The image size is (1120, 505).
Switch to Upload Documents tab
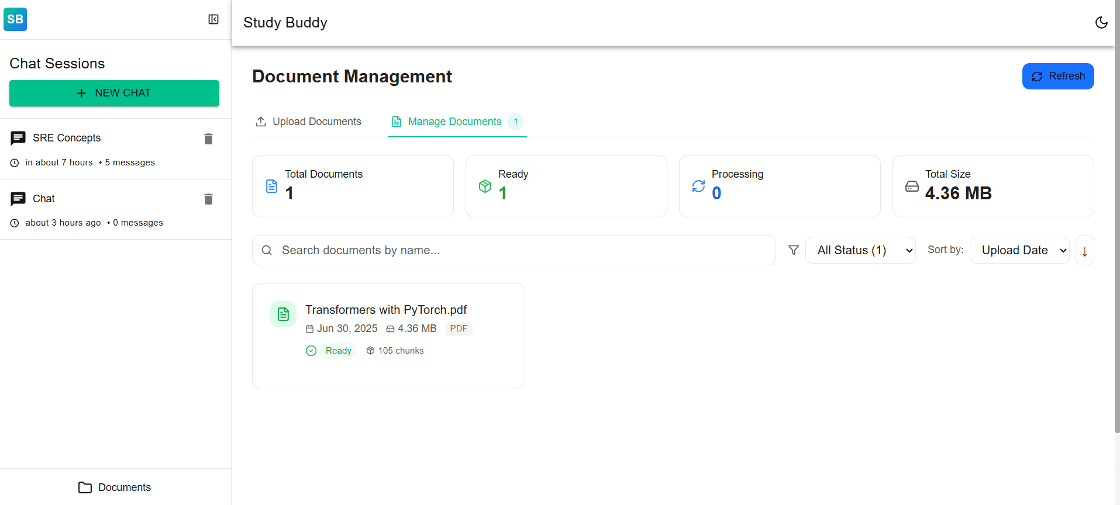click(x=308, y=122)
